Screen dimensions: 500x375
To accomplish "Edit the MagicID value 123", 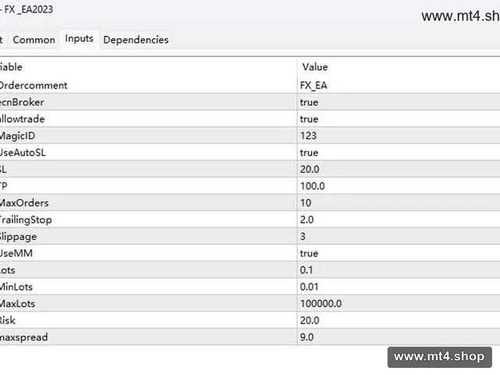I will pyautogui.click(x=398, y=135).
